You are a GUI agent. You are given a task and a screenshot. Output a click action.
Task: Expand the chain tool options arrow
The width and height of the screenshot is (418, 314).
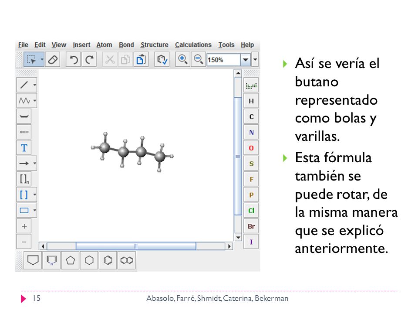click(35, 101)
